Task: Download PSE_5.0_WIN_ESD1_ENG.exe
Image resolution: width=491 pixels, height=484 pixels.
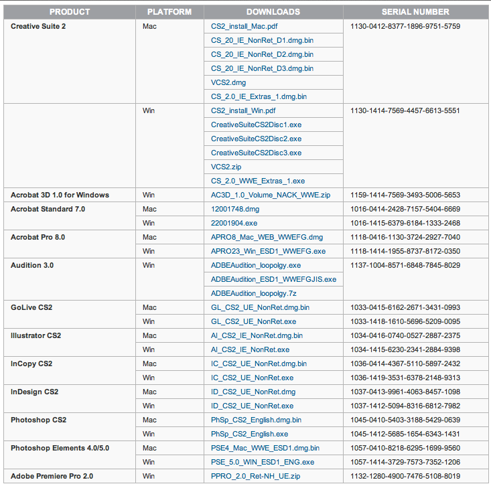Action: [x=263, y=463]
